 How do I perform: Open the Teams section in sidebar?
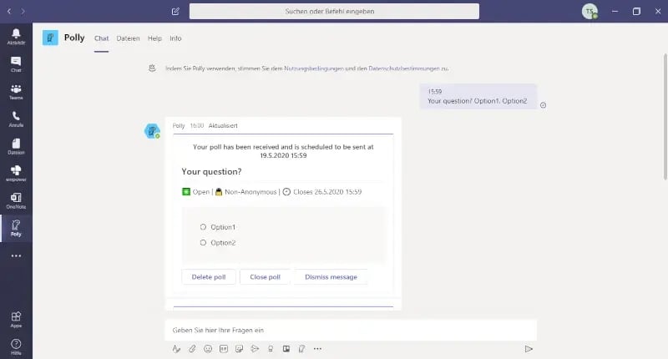point(16,92)
